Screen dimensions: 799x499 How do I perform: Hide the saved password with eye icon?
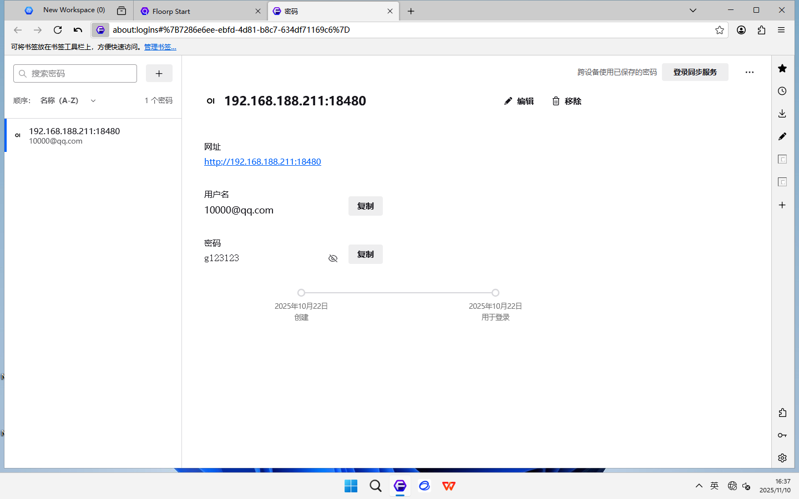tap(333, 258)
